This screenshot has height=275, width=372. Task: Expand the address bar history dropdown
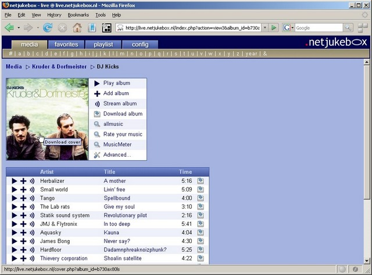[265, 28]
